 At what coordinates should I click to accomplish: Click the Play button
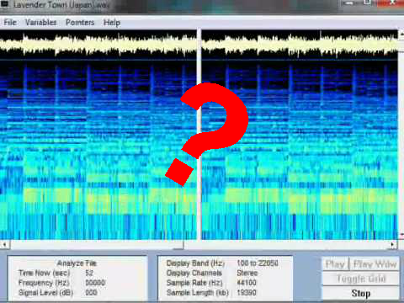click(x=335, y=264)
